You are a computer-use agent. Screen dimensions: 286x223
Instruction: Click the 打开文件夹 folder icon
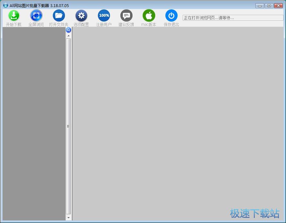59,15
